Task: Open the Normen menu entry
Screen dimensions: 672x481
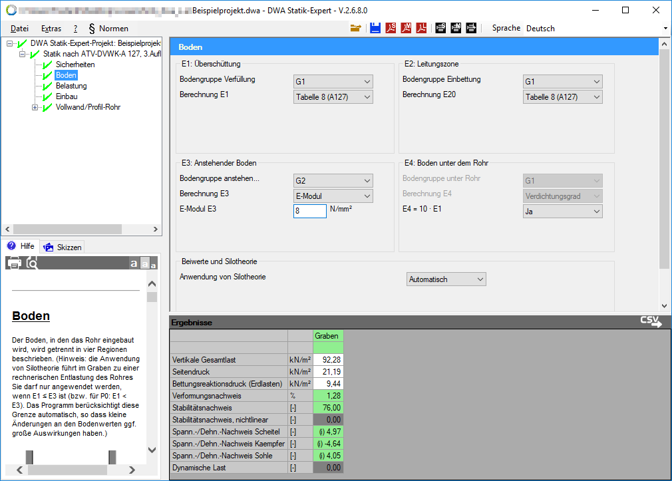Action: (108, 29)
